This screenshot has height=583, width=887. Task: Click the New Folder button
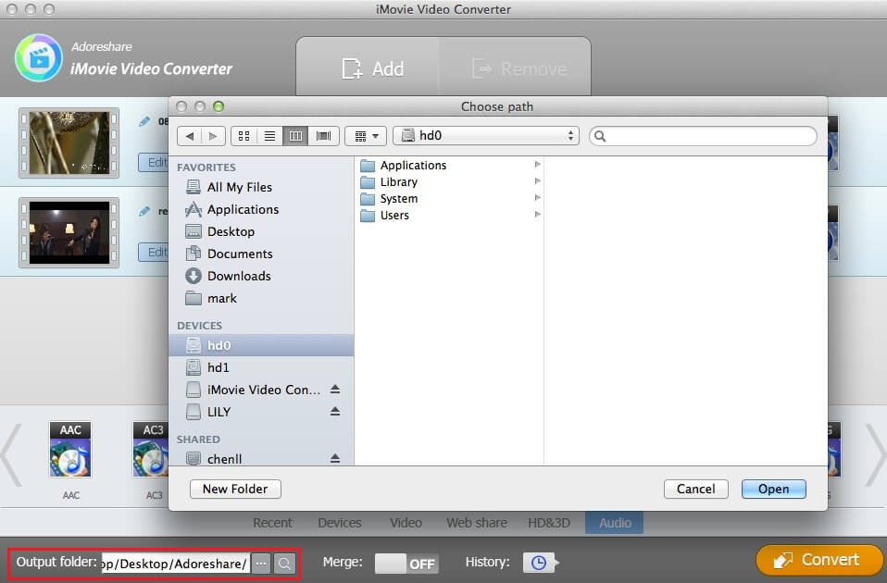coord(235,489)
